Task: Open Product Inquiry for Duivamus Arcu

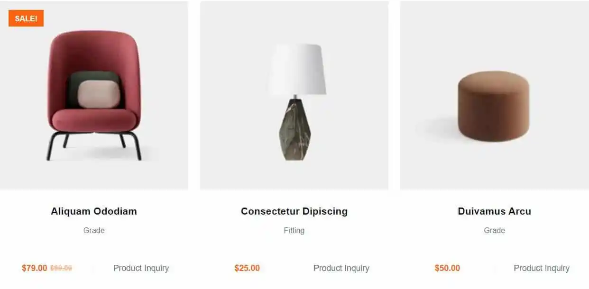Action: click(x=542, y=268)
